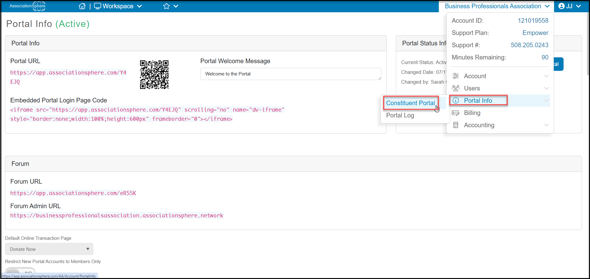
Task: Open the Donate Now dropdown
Action: coord(49,249)
